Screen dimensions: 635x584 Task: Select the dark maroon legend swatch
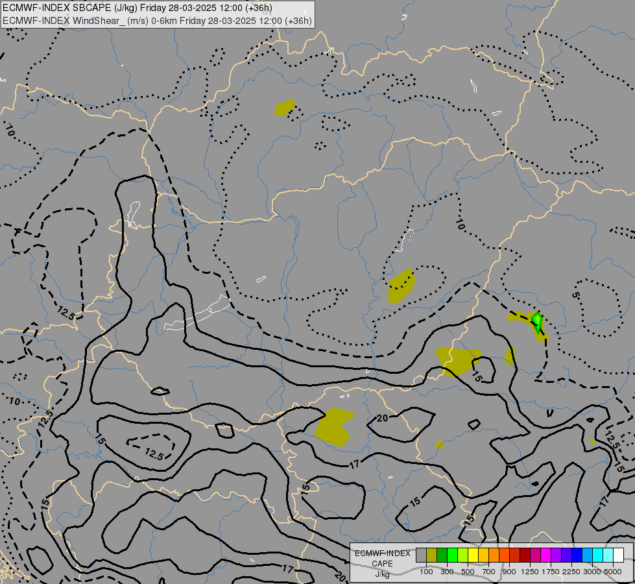tap(525, 555)
